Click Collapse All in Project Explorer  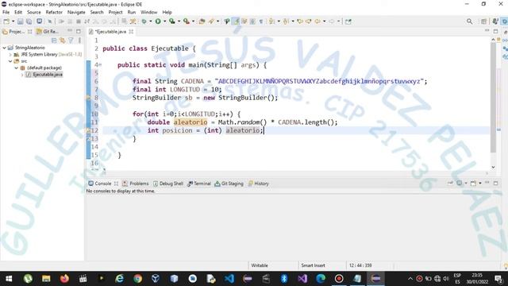tap(54, 41)
